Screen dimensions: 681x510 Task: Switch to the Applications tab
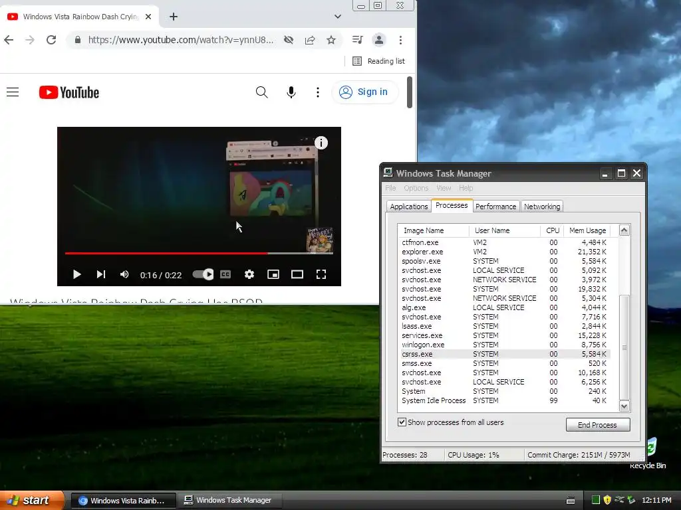409,207
